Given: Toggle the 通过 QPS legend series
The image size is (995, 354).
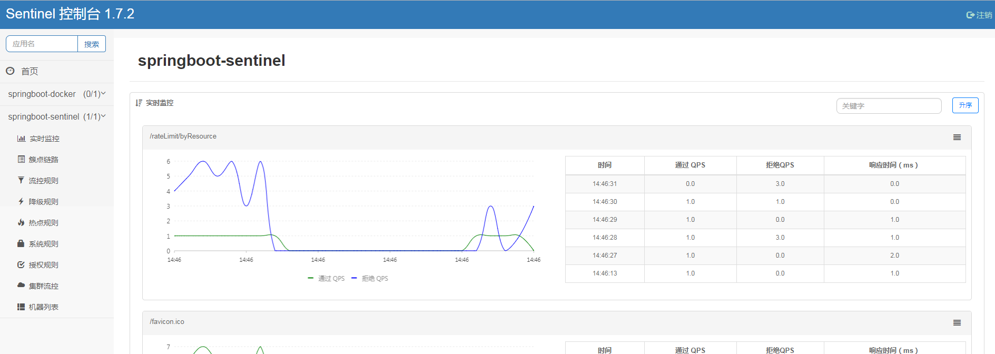Looking at the screenshot, I should (x=326, y=278).
